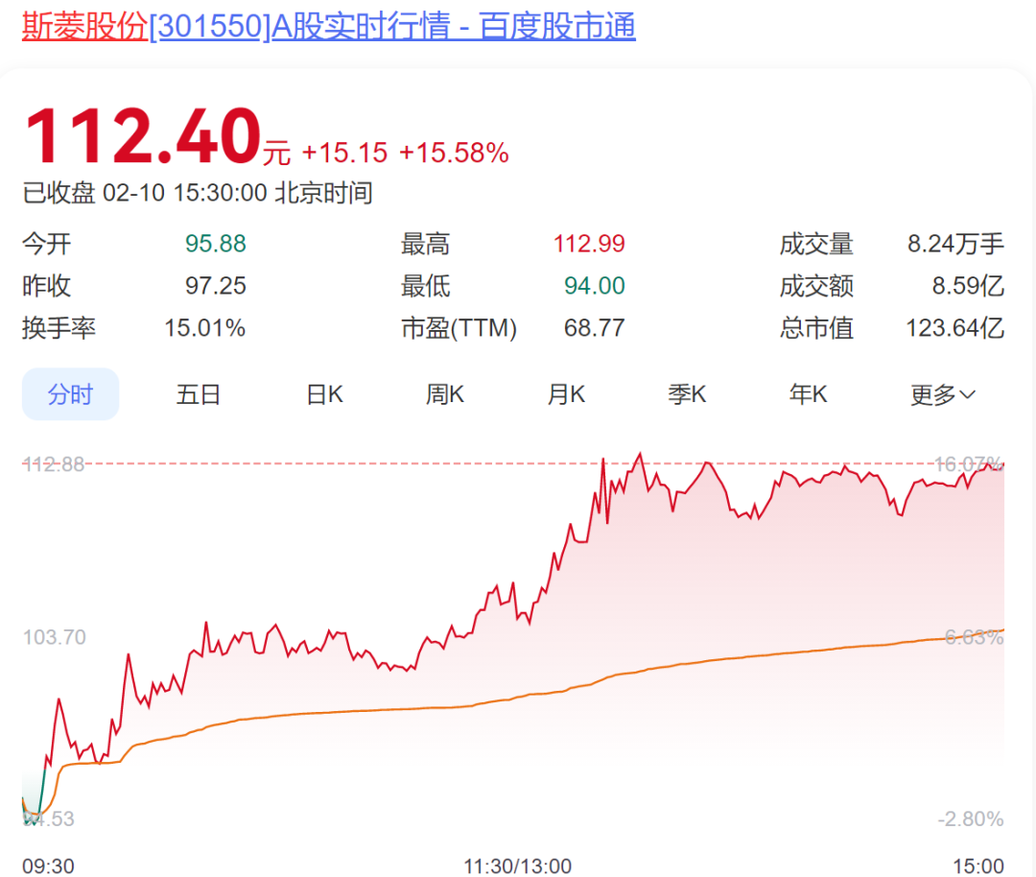Click the 成交量 8.24万手 figure
The width and height of the screenshot is (1036, 877).
tap(955, 244)
